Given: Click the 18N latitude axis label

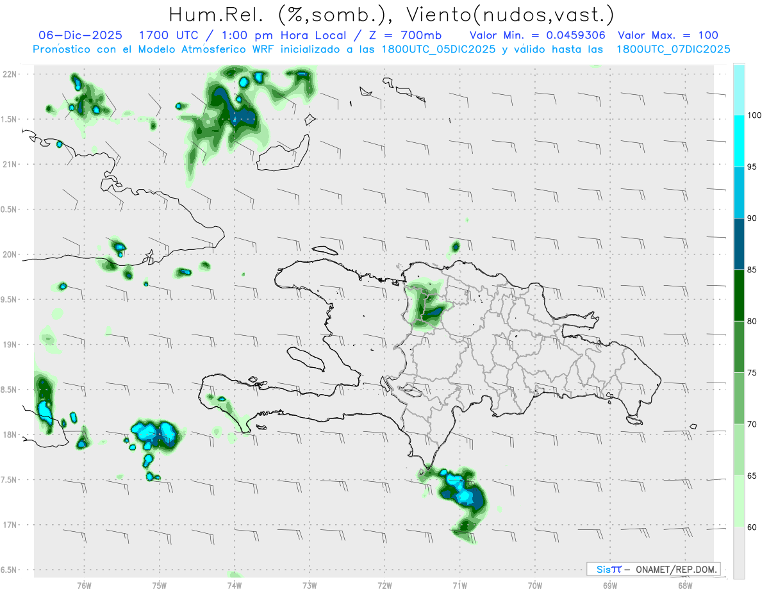Looking at the screenshot, I should point(10,434).
